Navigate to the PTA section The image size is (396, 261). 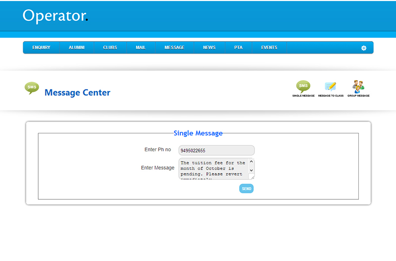239,47
